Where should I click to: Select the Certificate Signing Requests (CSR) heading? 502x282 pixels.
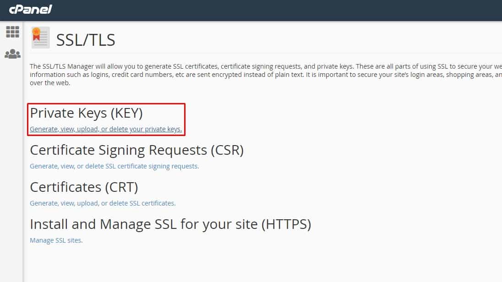[136, 150]
